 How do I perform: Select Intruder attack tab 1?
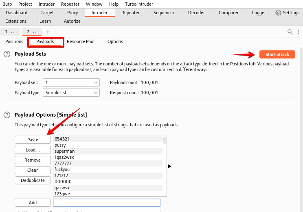(x=7, y=32)
